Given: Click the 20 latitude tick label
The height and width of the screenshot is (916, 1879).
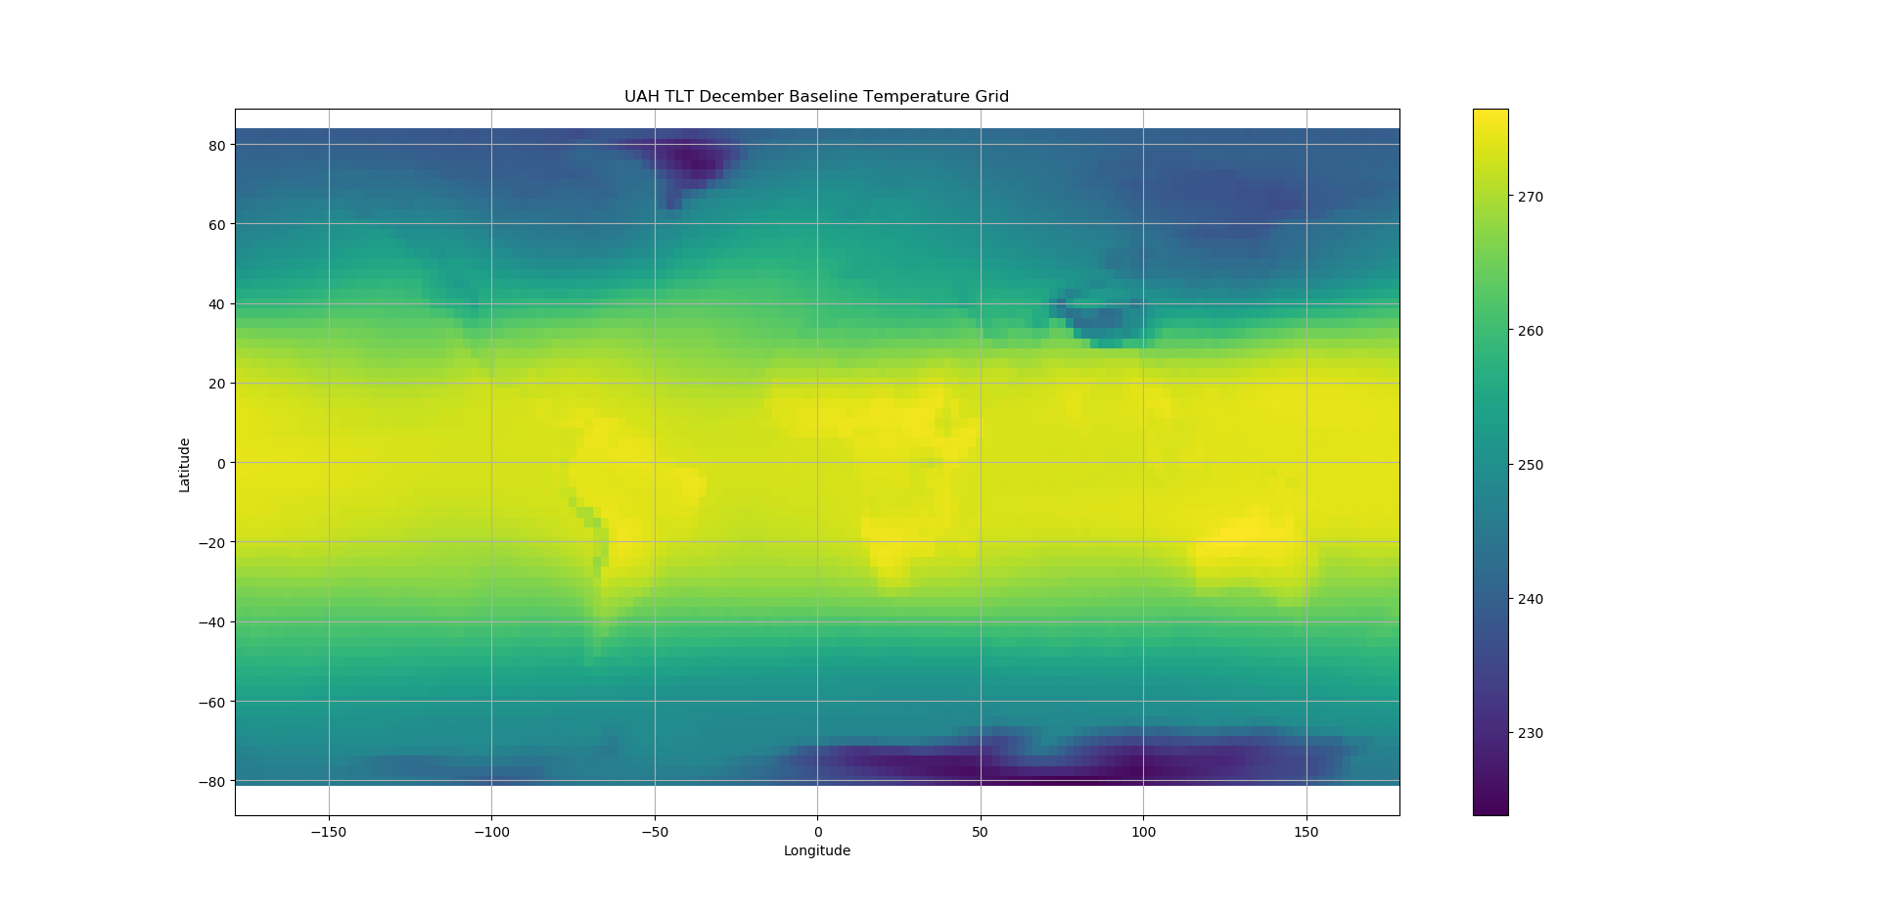Looking at the screenshot, I should (x=216, y=384).
